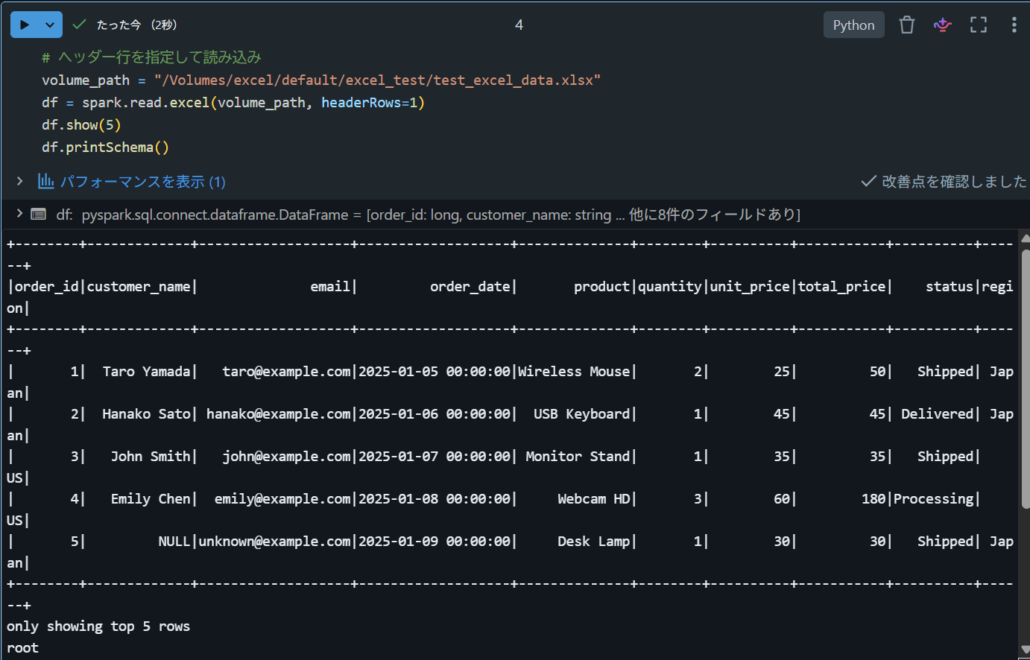Click the たった今 (2秒) run time label

click(137, 25)
